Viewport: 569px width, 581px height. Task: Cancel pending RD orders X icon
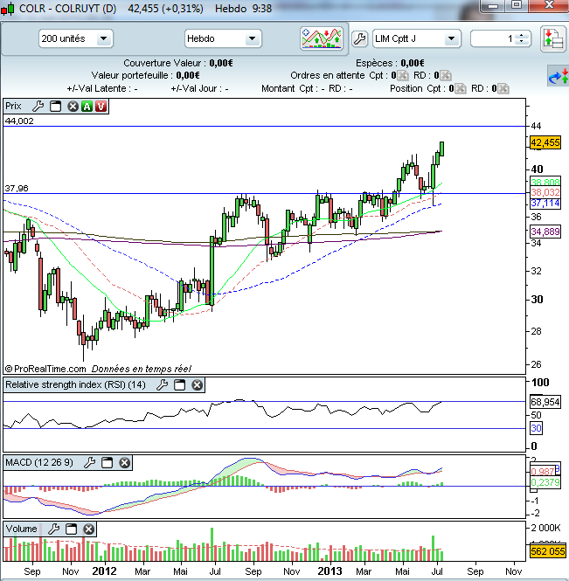tap(445, 76)
